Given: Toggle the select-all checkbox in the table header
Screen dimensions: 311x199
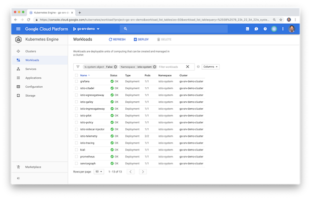Looking at the screenshot, I should tap(76, 75).
